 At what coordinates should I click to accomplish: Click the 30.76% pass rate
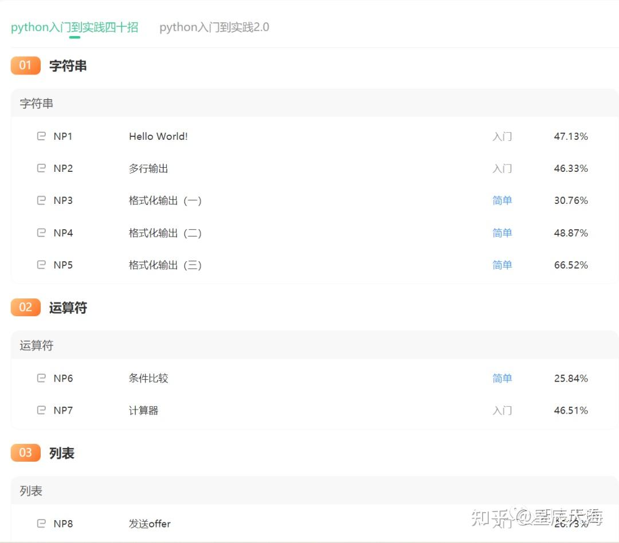[x=571, y=200]
